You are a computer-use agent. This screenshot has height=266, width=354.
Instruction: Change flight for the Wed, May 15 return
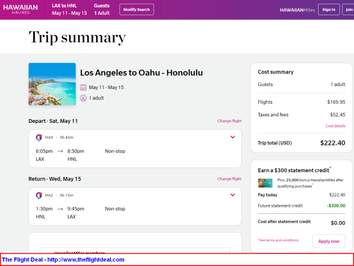click(x=229, y=179)
